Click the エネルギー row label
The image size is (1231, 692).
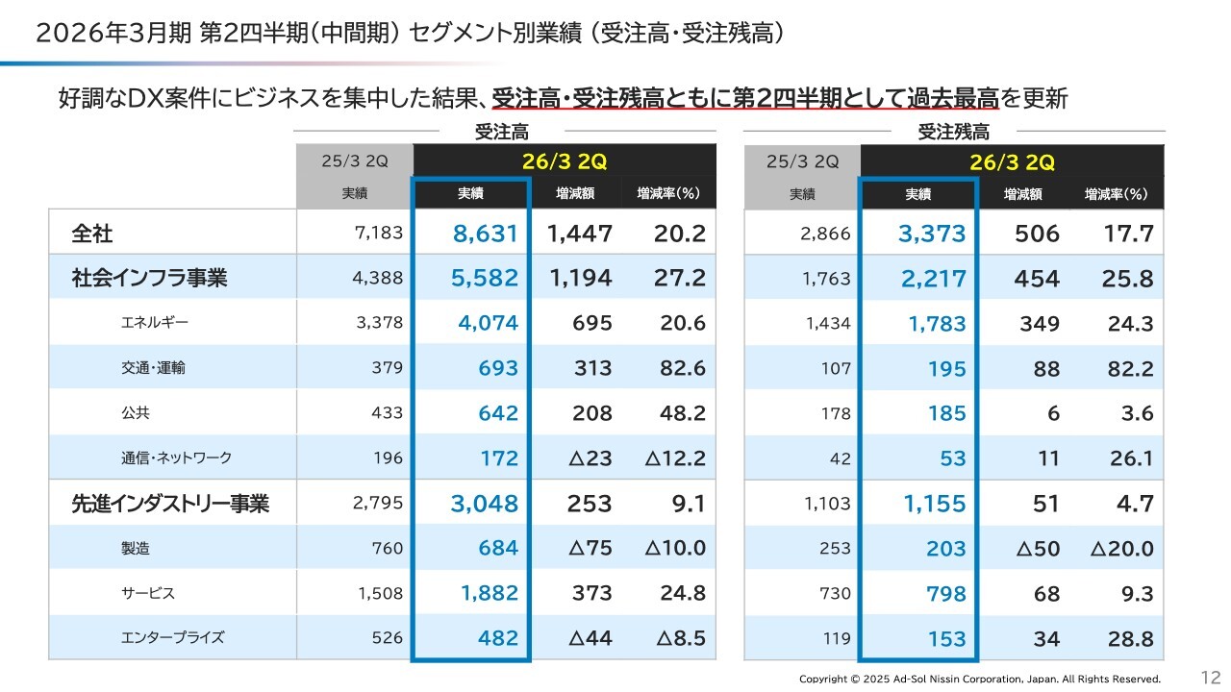pos(149,323)
